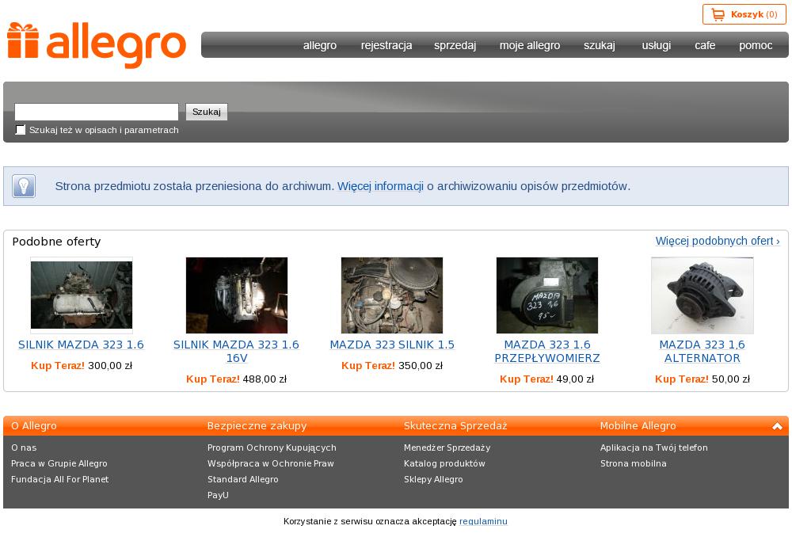Screen dimensions: 792x537
Task: Open Menedżer Sprzedaży link
Action: click(x=447, y=447)
